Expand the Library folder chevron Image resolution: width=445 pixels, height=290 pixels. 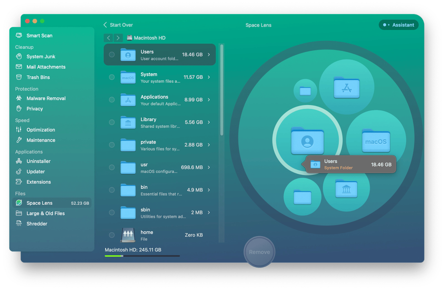209,122
